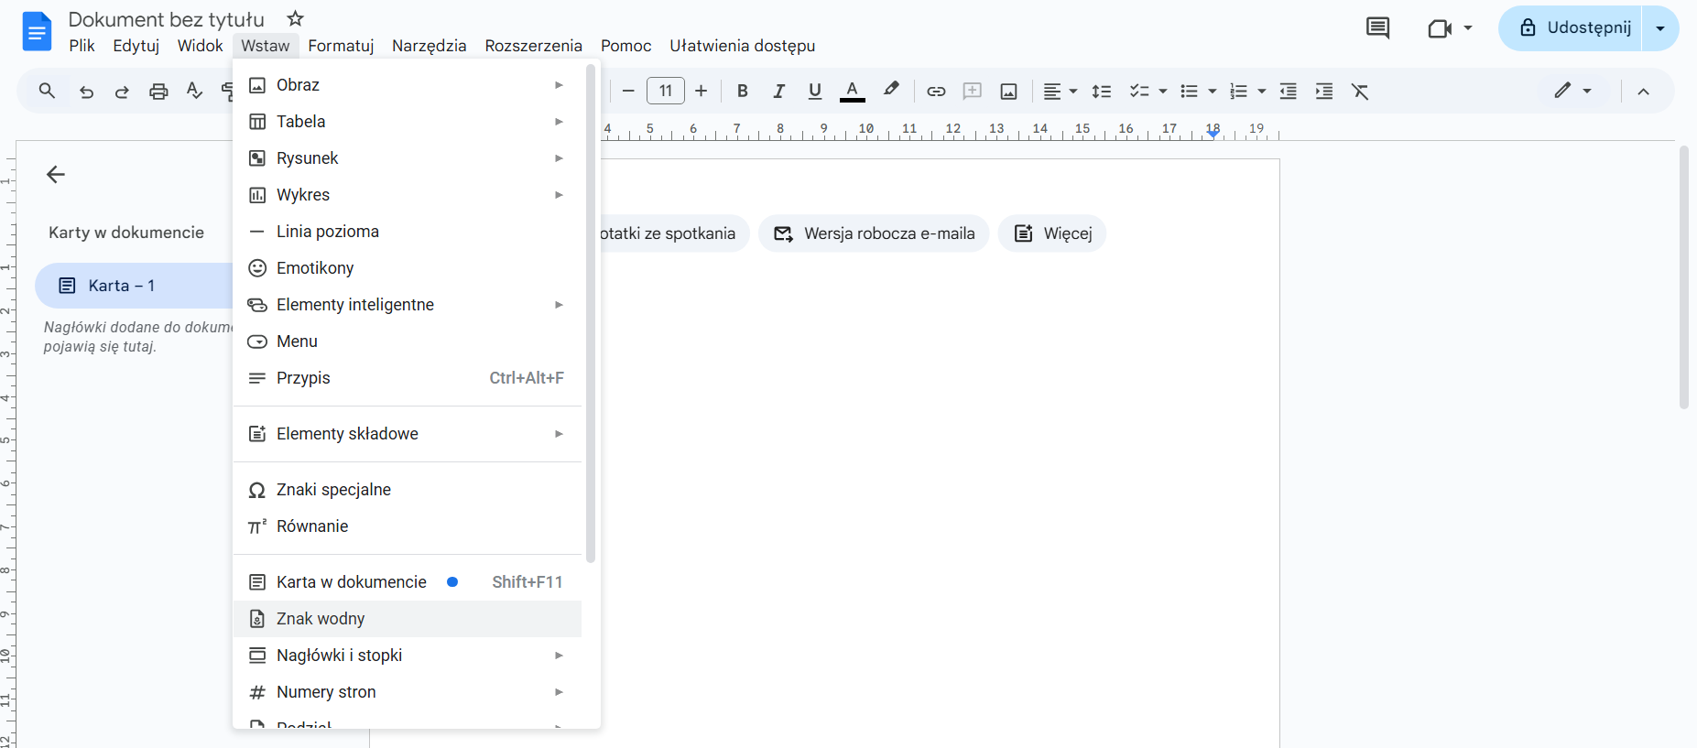The width and height of the screenshot is (1697, 748).
Task: Open the text color picker
Action: (x=852, y=92)
